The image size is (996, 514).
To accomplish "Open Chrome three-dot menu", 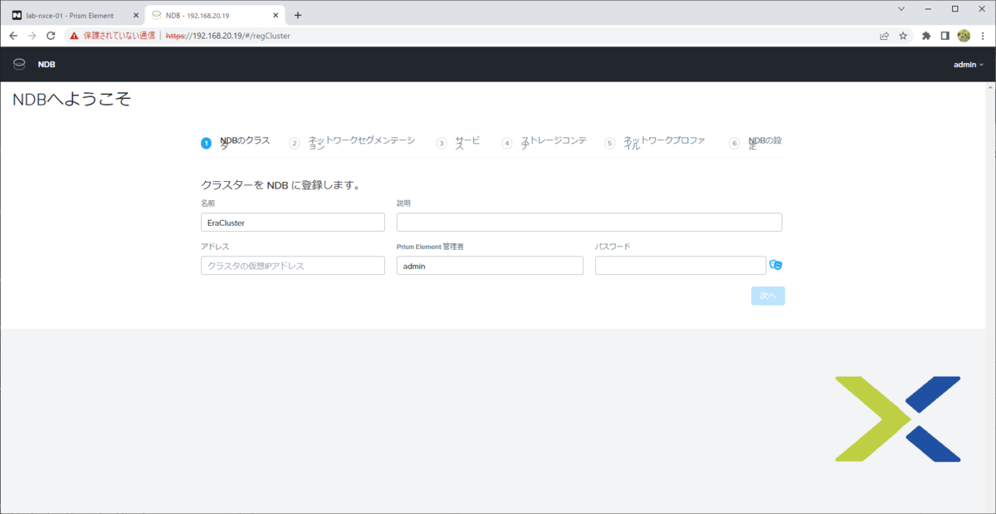I will point(982,36).
